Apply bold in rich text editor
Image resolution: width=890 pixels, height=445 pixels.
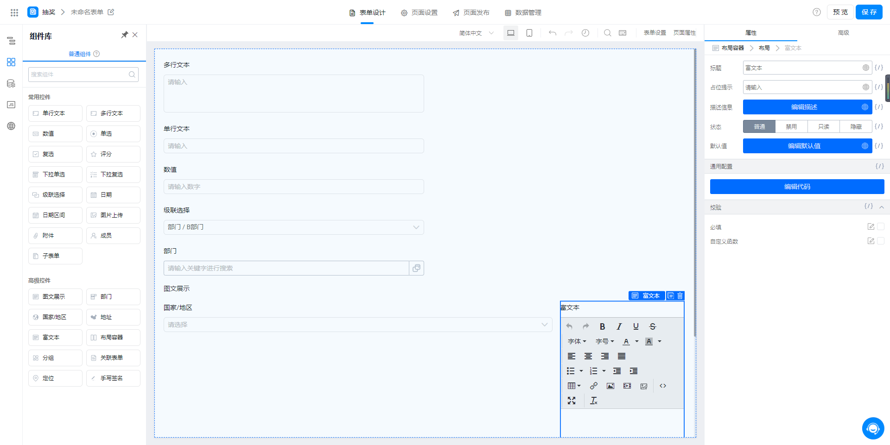tap(602, 326)
